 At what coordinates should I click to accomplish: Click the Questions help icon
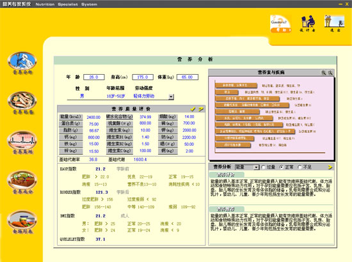click(280, 24)
